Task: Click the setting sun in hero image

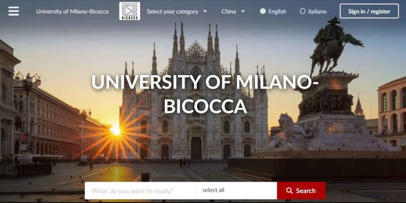Action: [115, 130]
